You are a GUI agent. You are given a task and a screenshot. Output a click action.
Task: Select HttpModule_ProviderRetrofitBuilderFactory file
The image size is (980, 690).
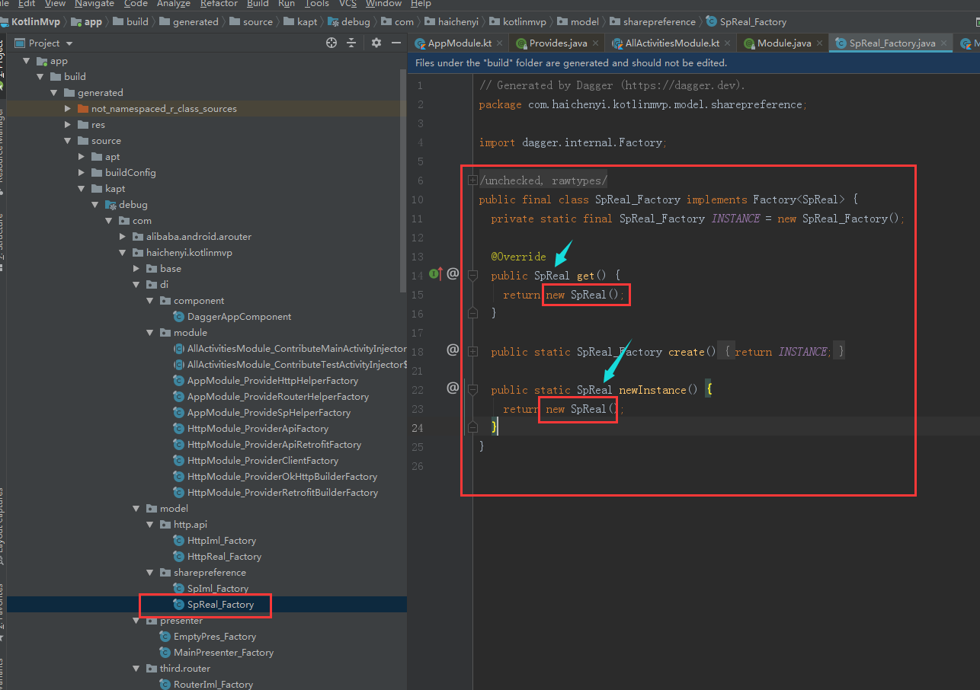tap(283, 493)
